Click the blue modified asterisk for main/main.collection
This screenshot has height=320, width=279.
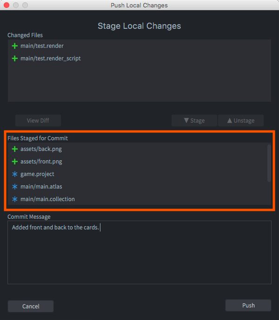click(15, 199)
